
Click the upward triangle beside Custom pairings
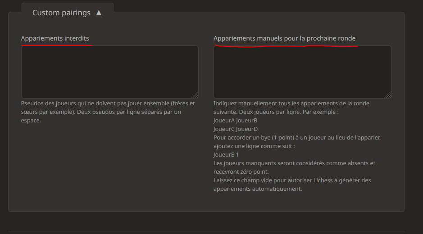pyautogui.click(x=99, y=13)
